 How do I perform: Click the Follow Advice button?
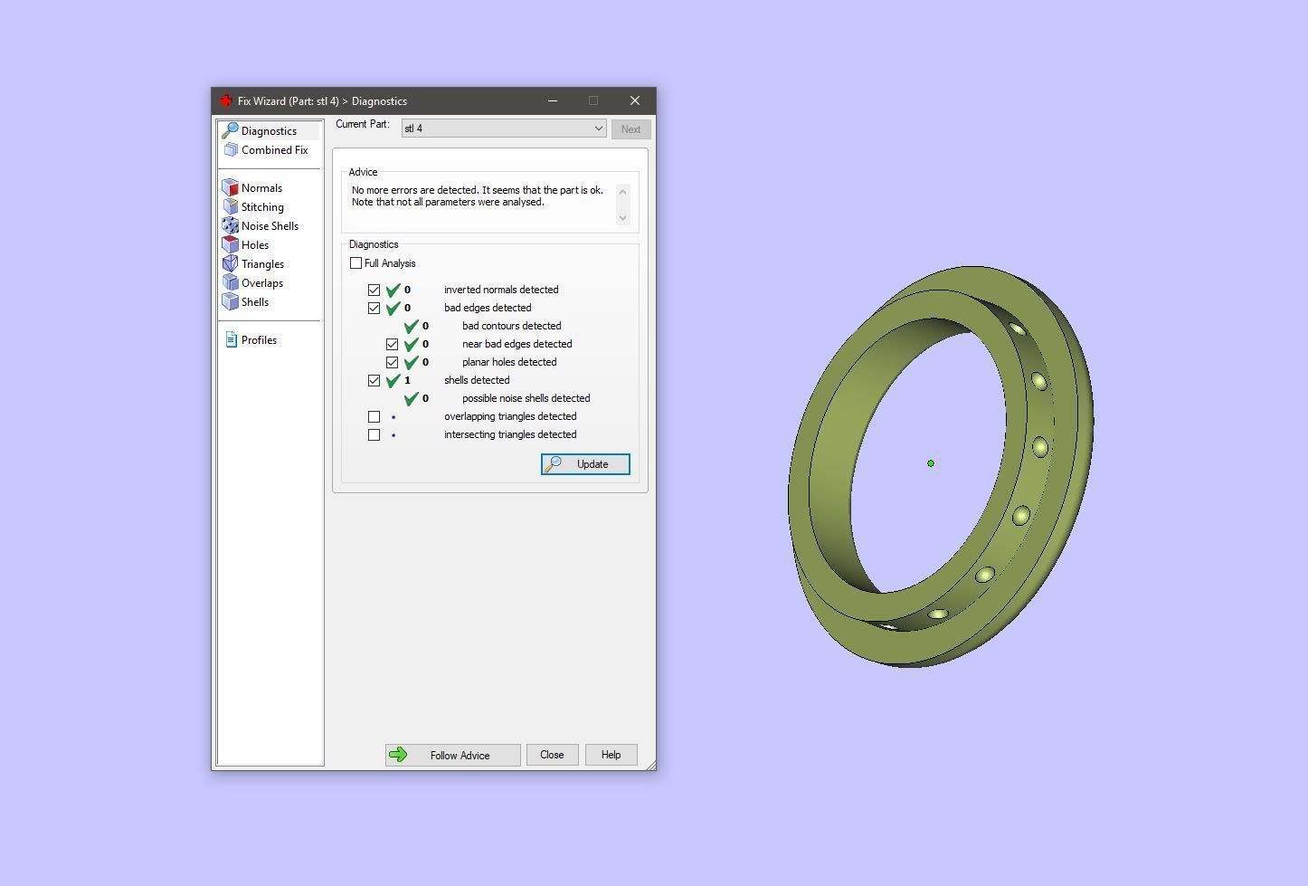[x=452, y=755]
